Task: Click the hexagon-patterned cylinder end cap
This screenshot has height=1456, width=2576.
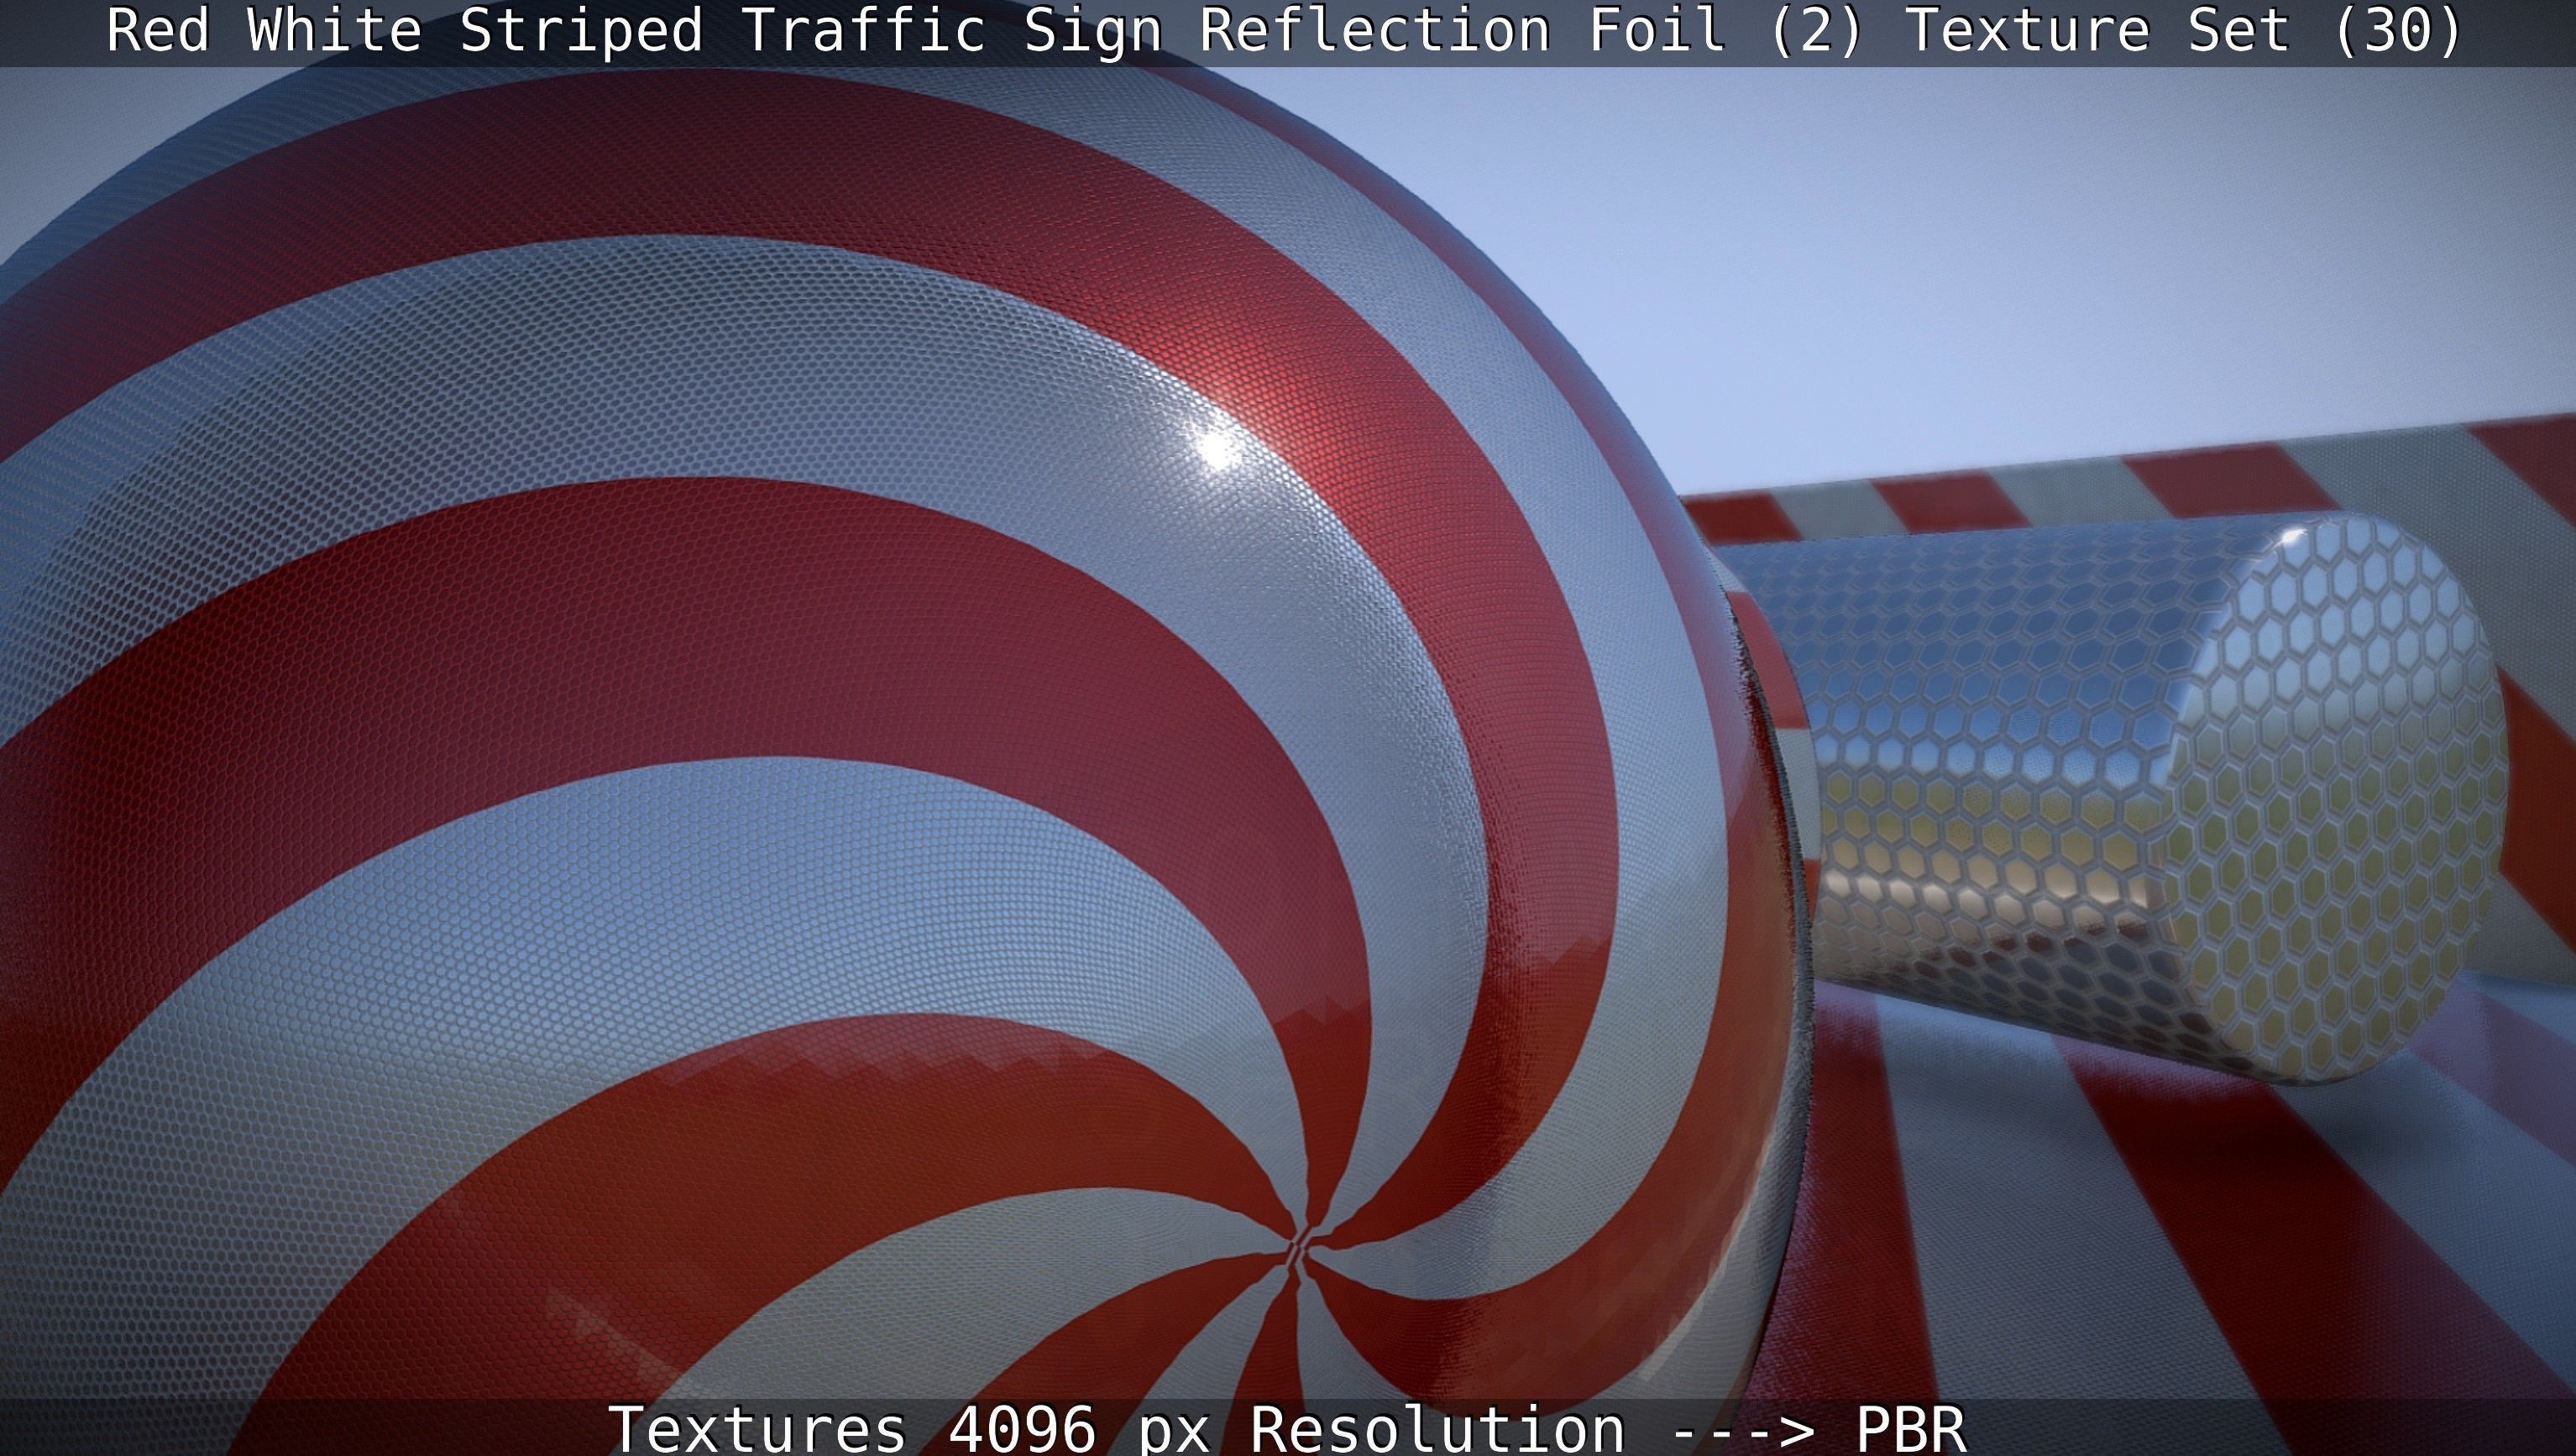Action: point(2334,798)
